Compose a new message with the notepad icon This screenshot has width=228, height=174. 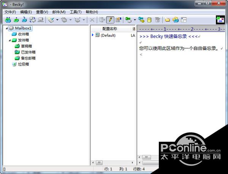(x=51, y=20)
